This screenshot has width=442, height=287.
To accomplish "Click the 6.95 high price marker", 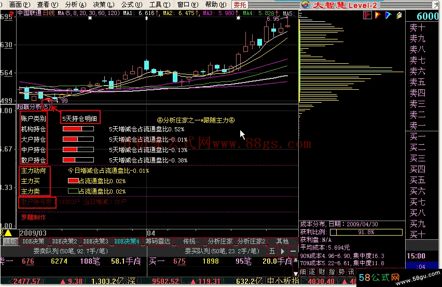I will pos(272,19).
